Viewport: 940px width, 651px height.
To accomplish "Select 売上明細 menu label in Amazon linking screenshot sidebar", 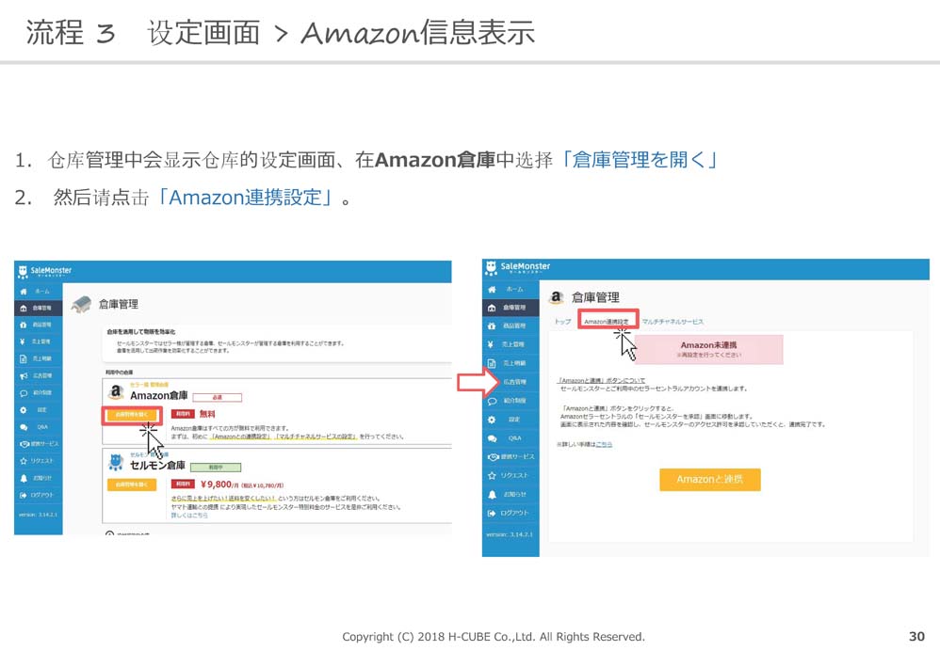I will click(514, 363).
